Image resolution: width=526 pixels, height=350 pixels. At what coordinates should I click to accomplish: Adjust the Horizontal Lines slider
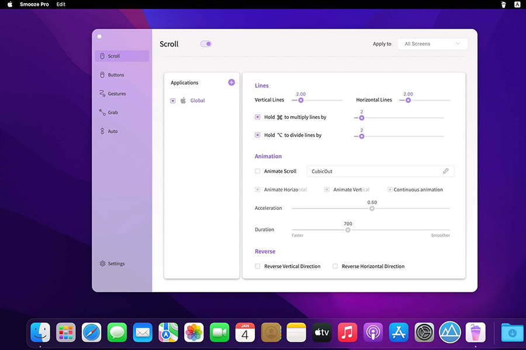tap(408, 100)
